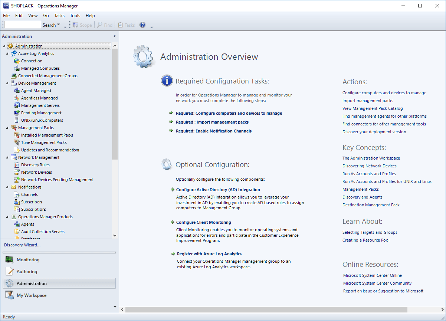
Task: Click the Agentless Managed icon
Action: pyautogui.click(x=16, y=98)
